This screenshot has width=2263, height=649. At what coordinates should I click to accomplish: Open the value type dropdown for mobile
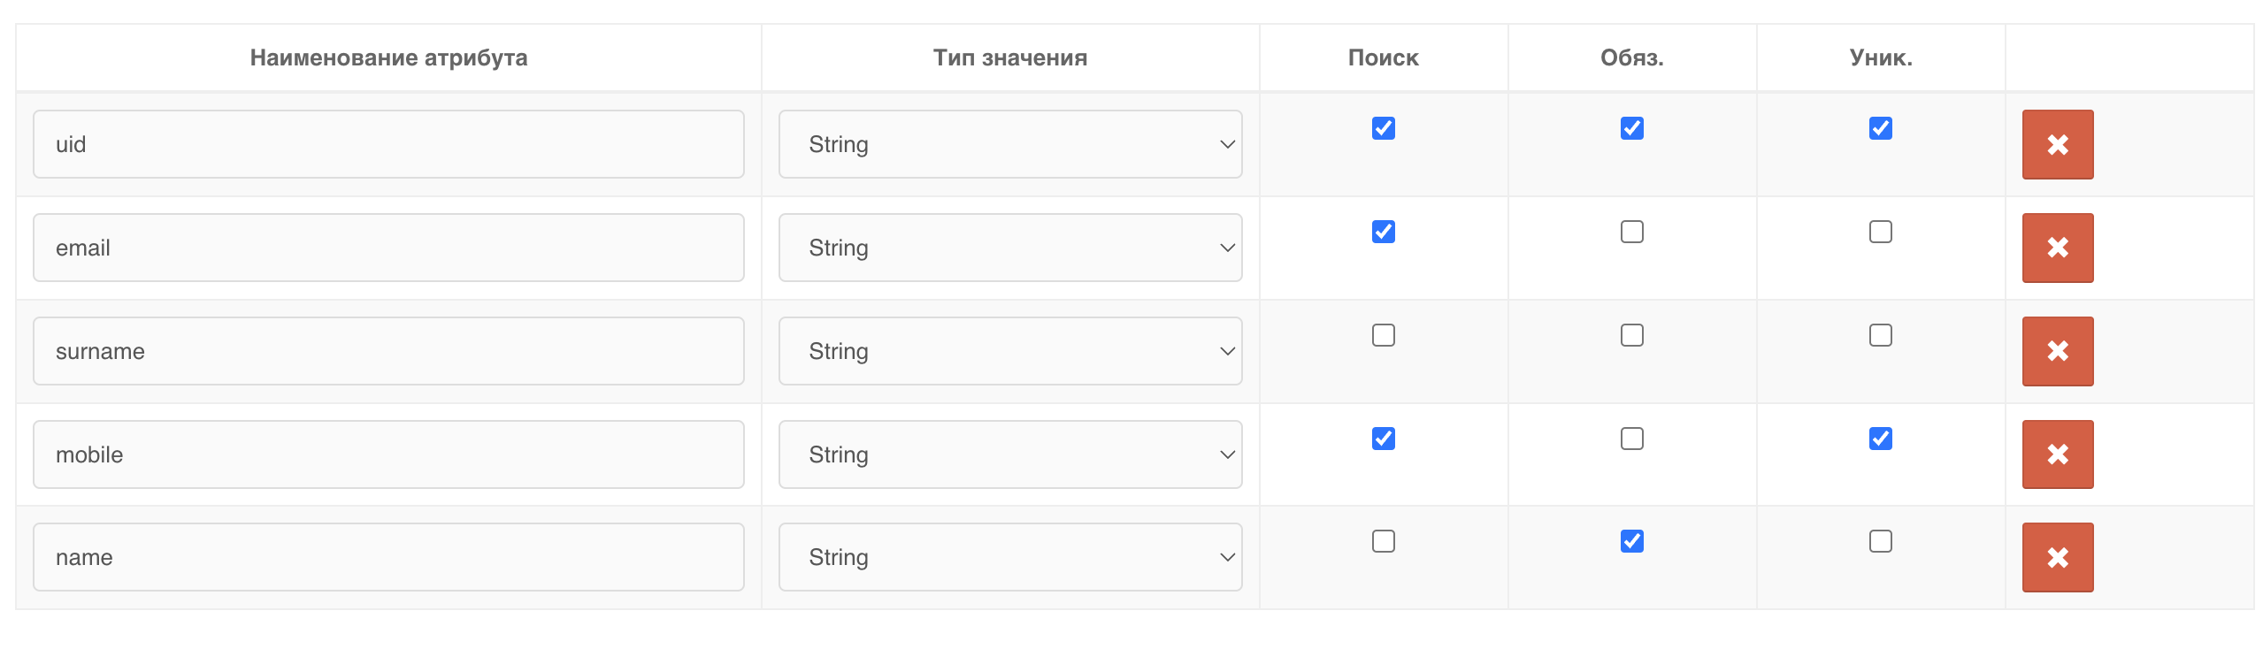pos(1009,454)
